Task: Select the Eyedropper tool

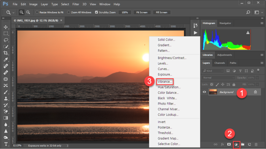Action: (x=6, y=60)
